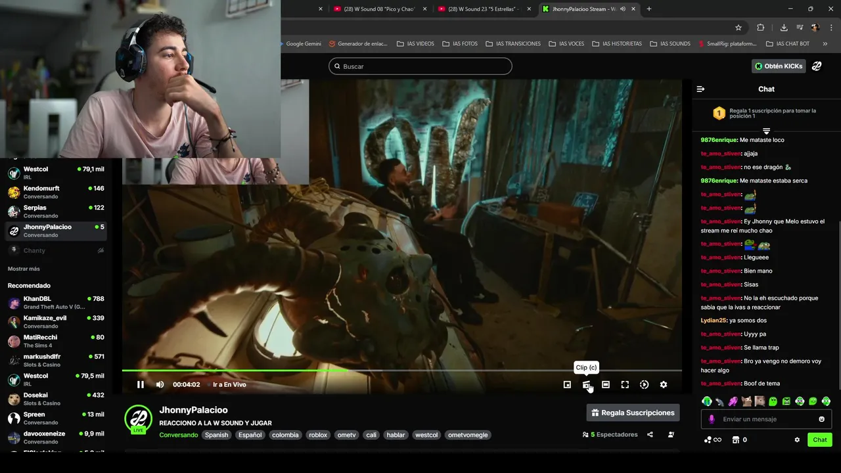Insert the purple emote in emote row
Image resolution: width=841 pixels, height=473 pixels.
(x=733, y=401)
